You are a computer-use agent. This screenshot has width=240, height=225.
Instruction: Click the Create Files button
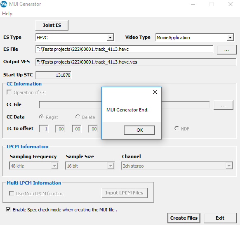pos(184,218)
